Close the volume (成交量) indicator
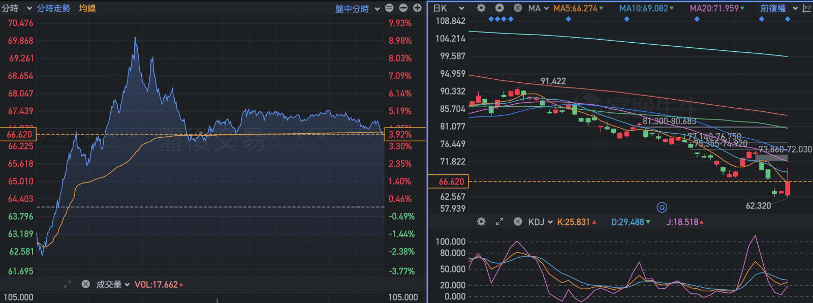Image resolution: width=813 pixels, height=303 pixels. coord(85,284)
